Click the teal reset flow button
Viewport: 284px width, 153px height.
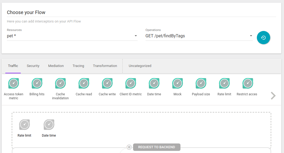click(263, 38)
